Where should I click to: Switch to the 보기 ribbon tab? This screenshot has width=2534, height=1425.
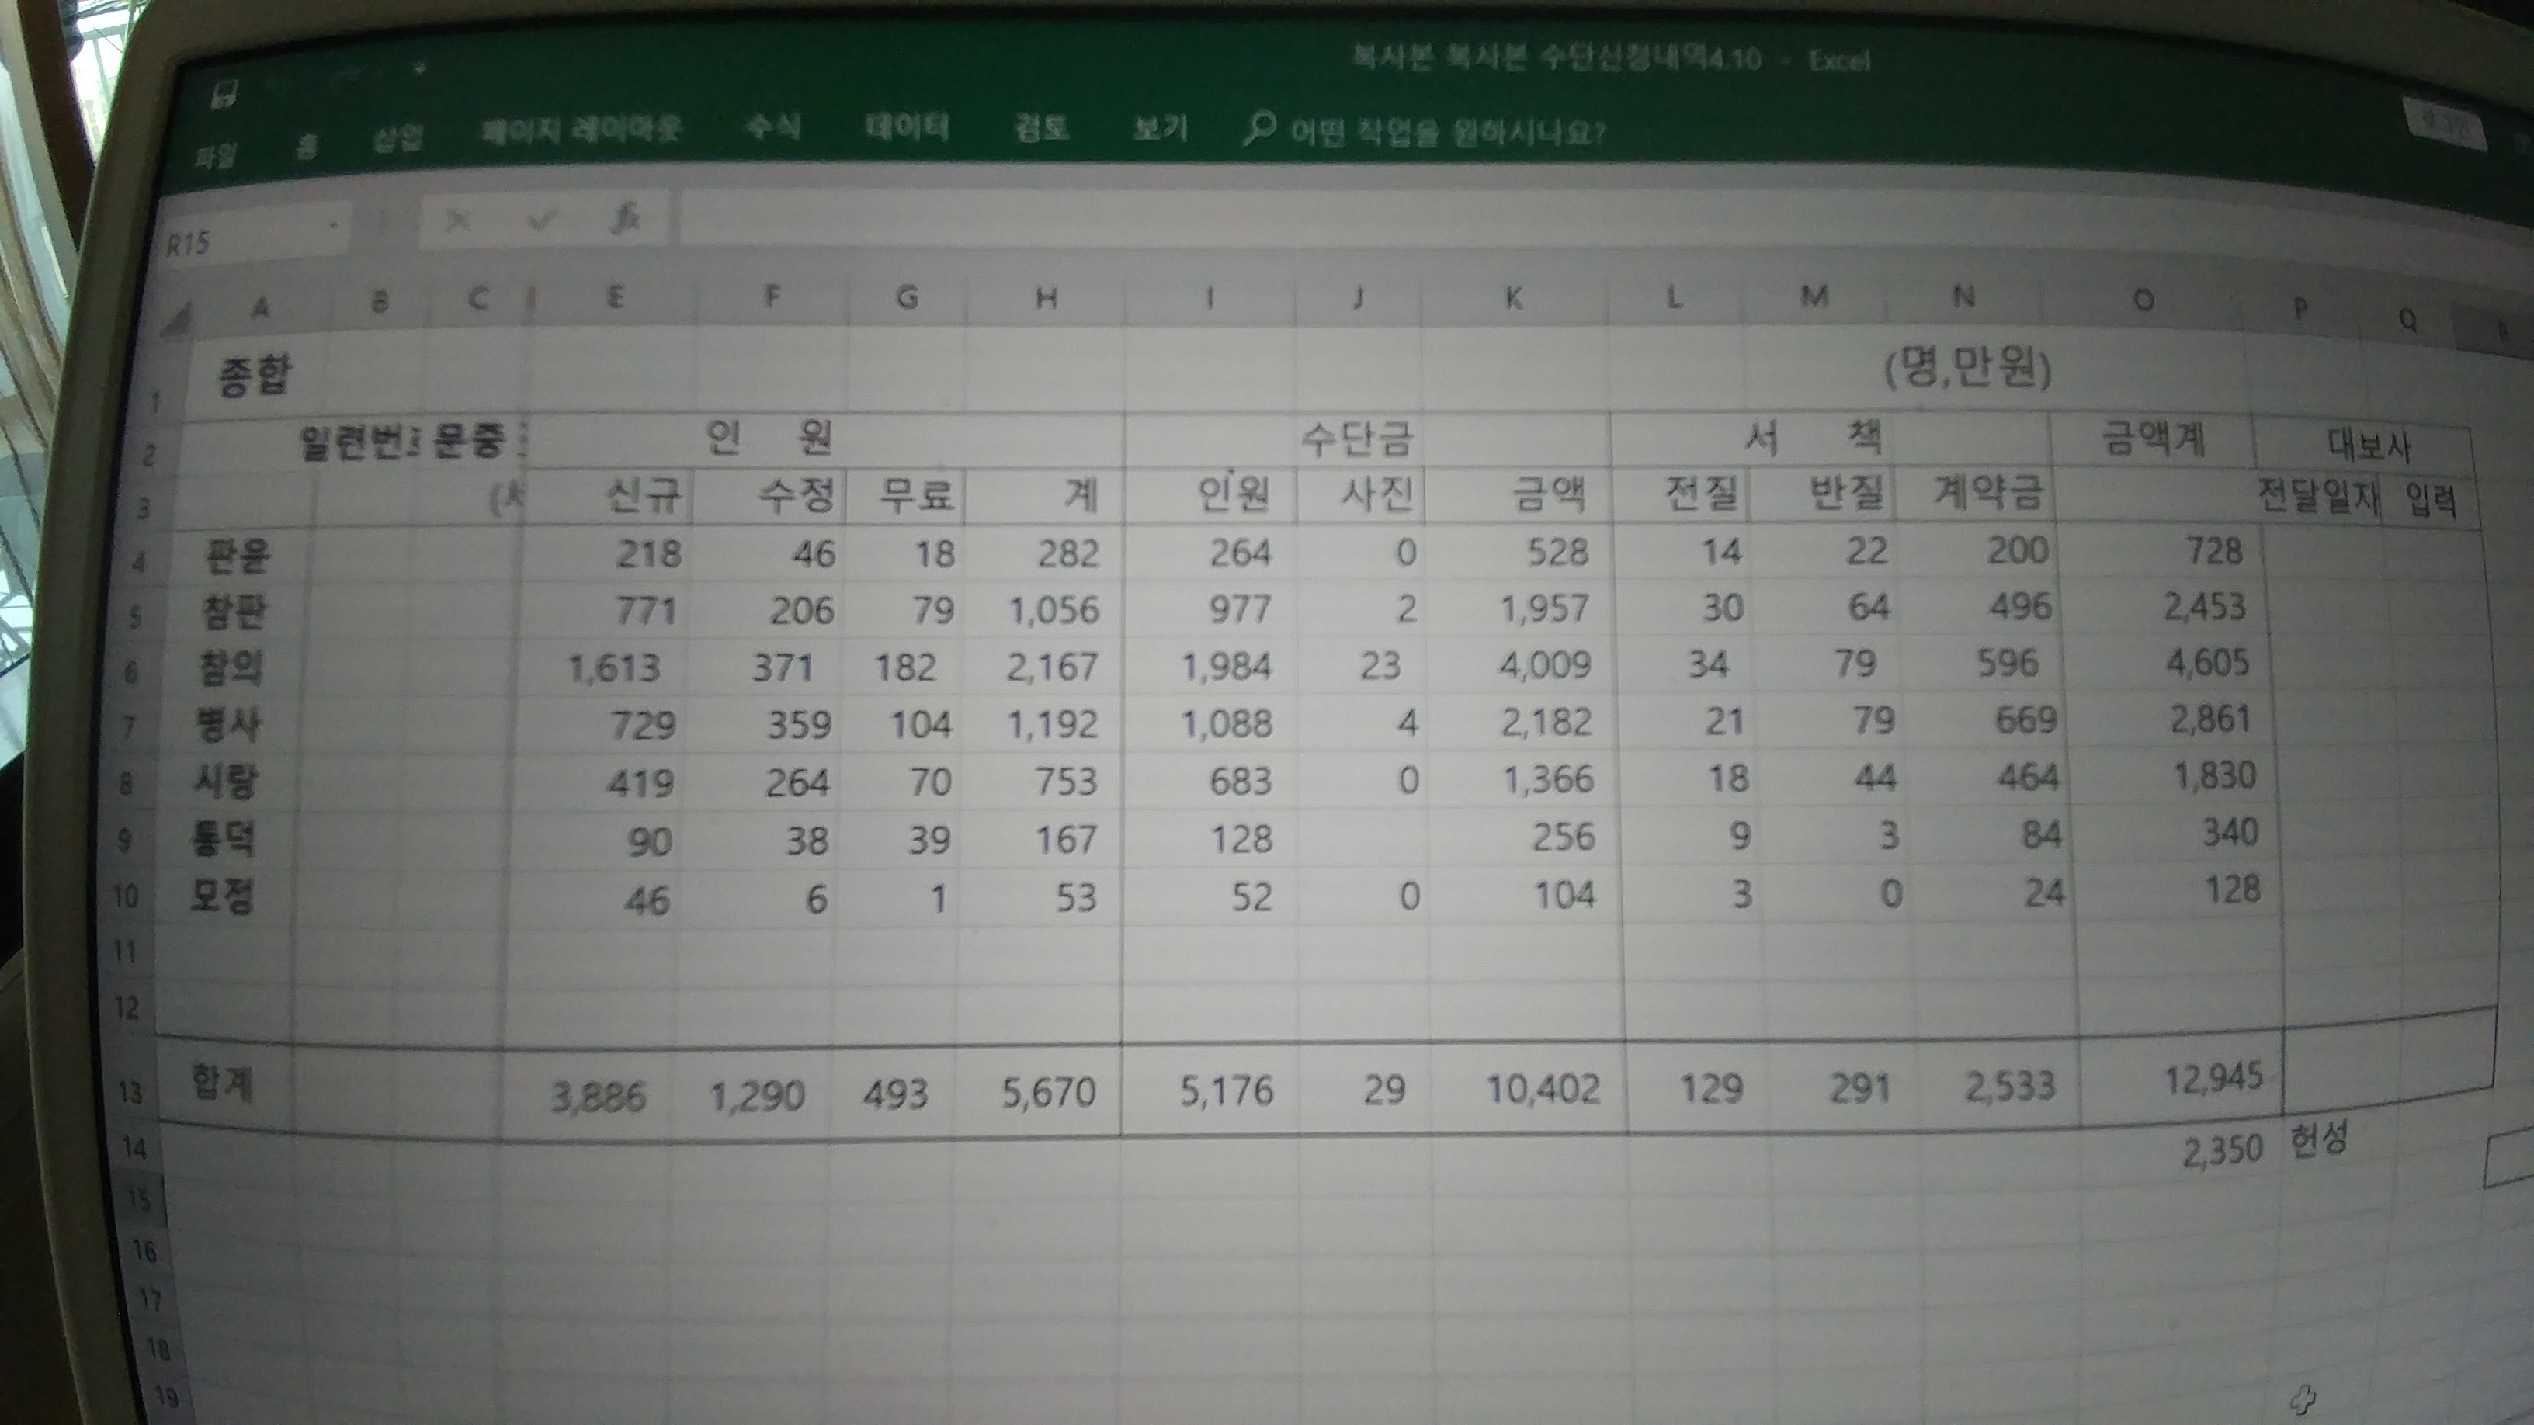1161,127
